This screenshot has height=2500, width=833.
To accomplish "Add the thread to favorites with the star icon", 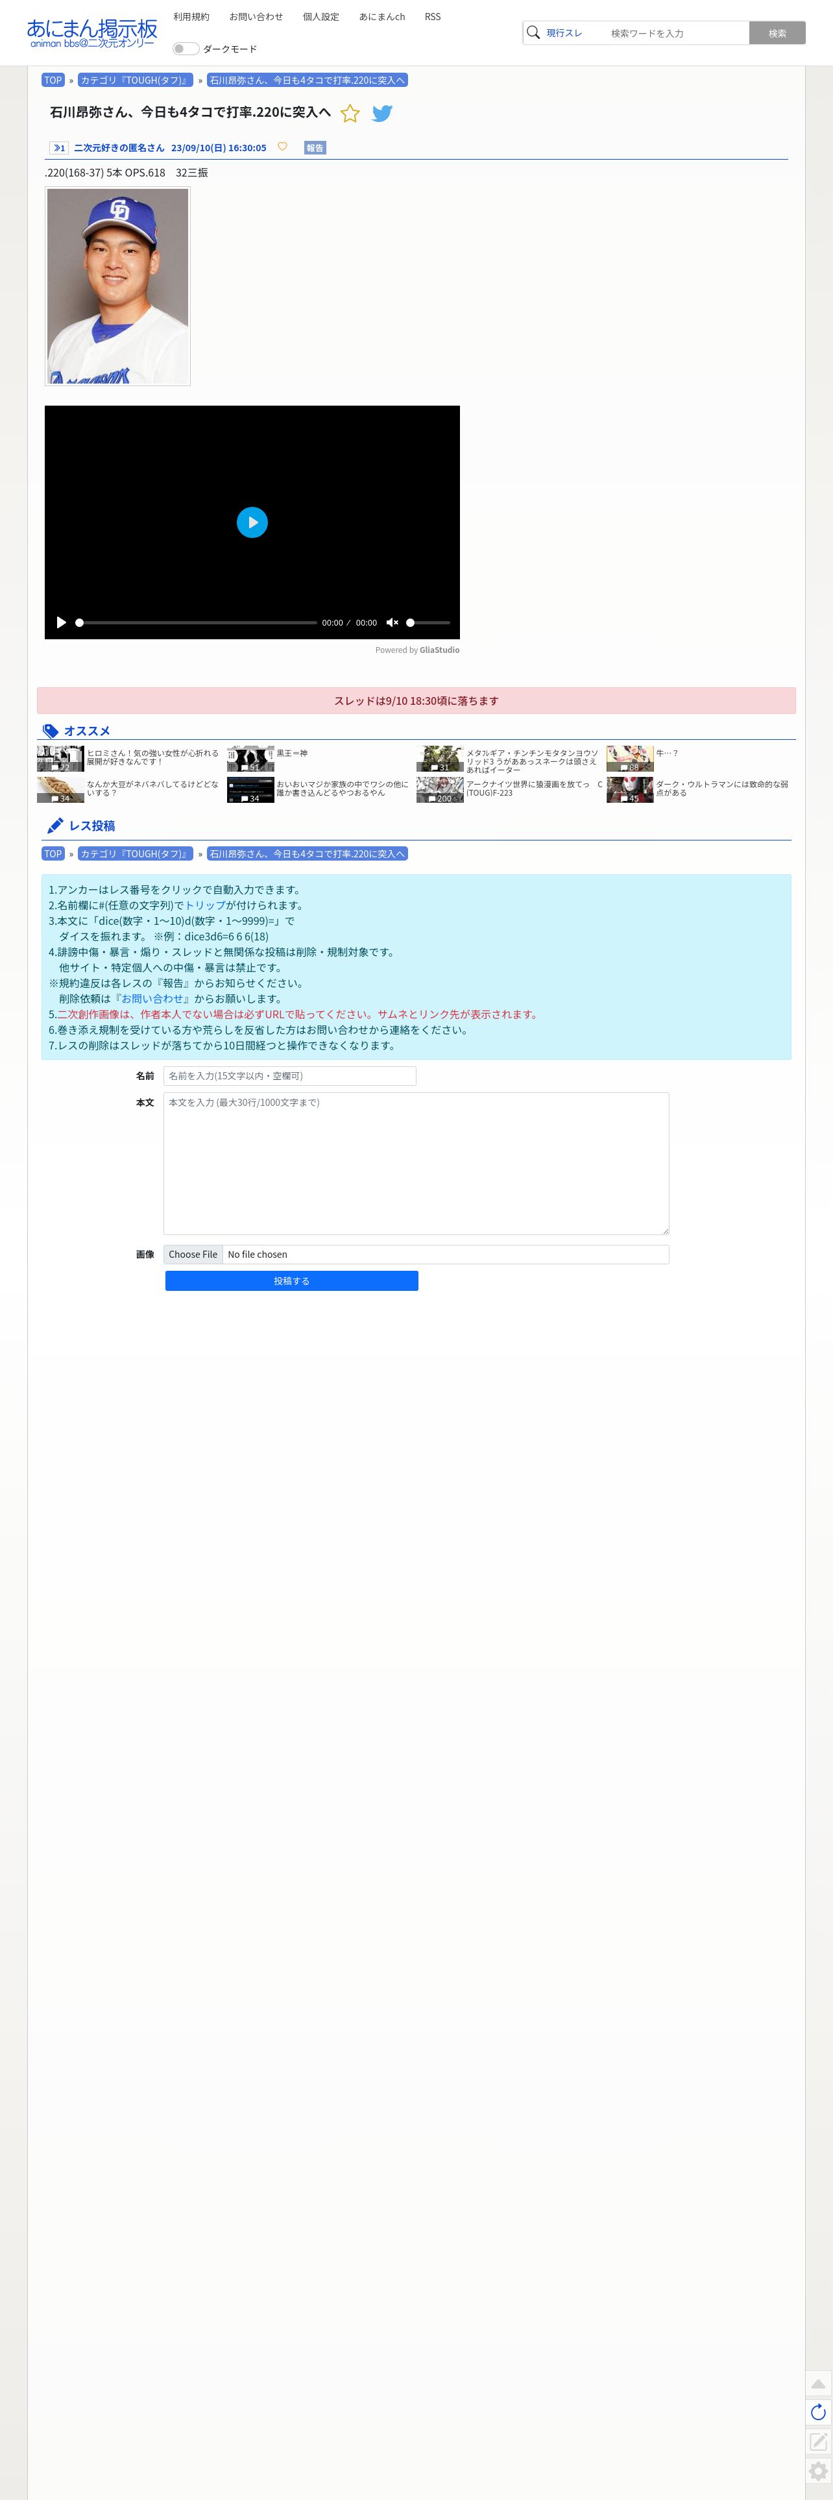I will [x=350, y=114].
